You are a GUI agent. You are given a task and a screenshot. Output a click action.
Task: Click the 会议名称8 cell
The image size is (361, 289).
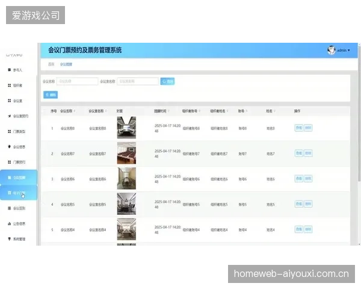pyautogui.click(x=67, y=128)
